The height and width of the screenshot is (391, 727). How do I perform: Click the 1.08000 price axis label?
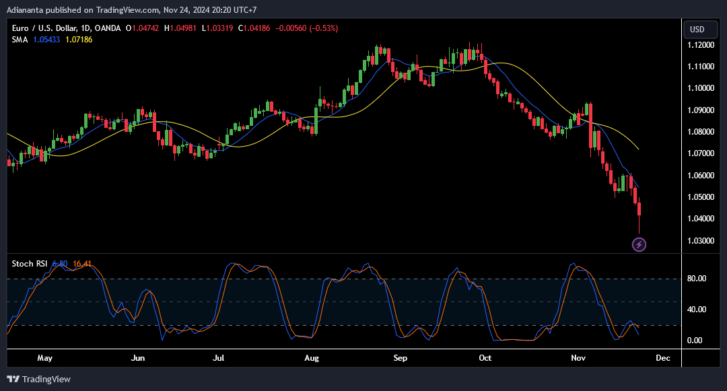pyautogui.click(x=701, y=132)
